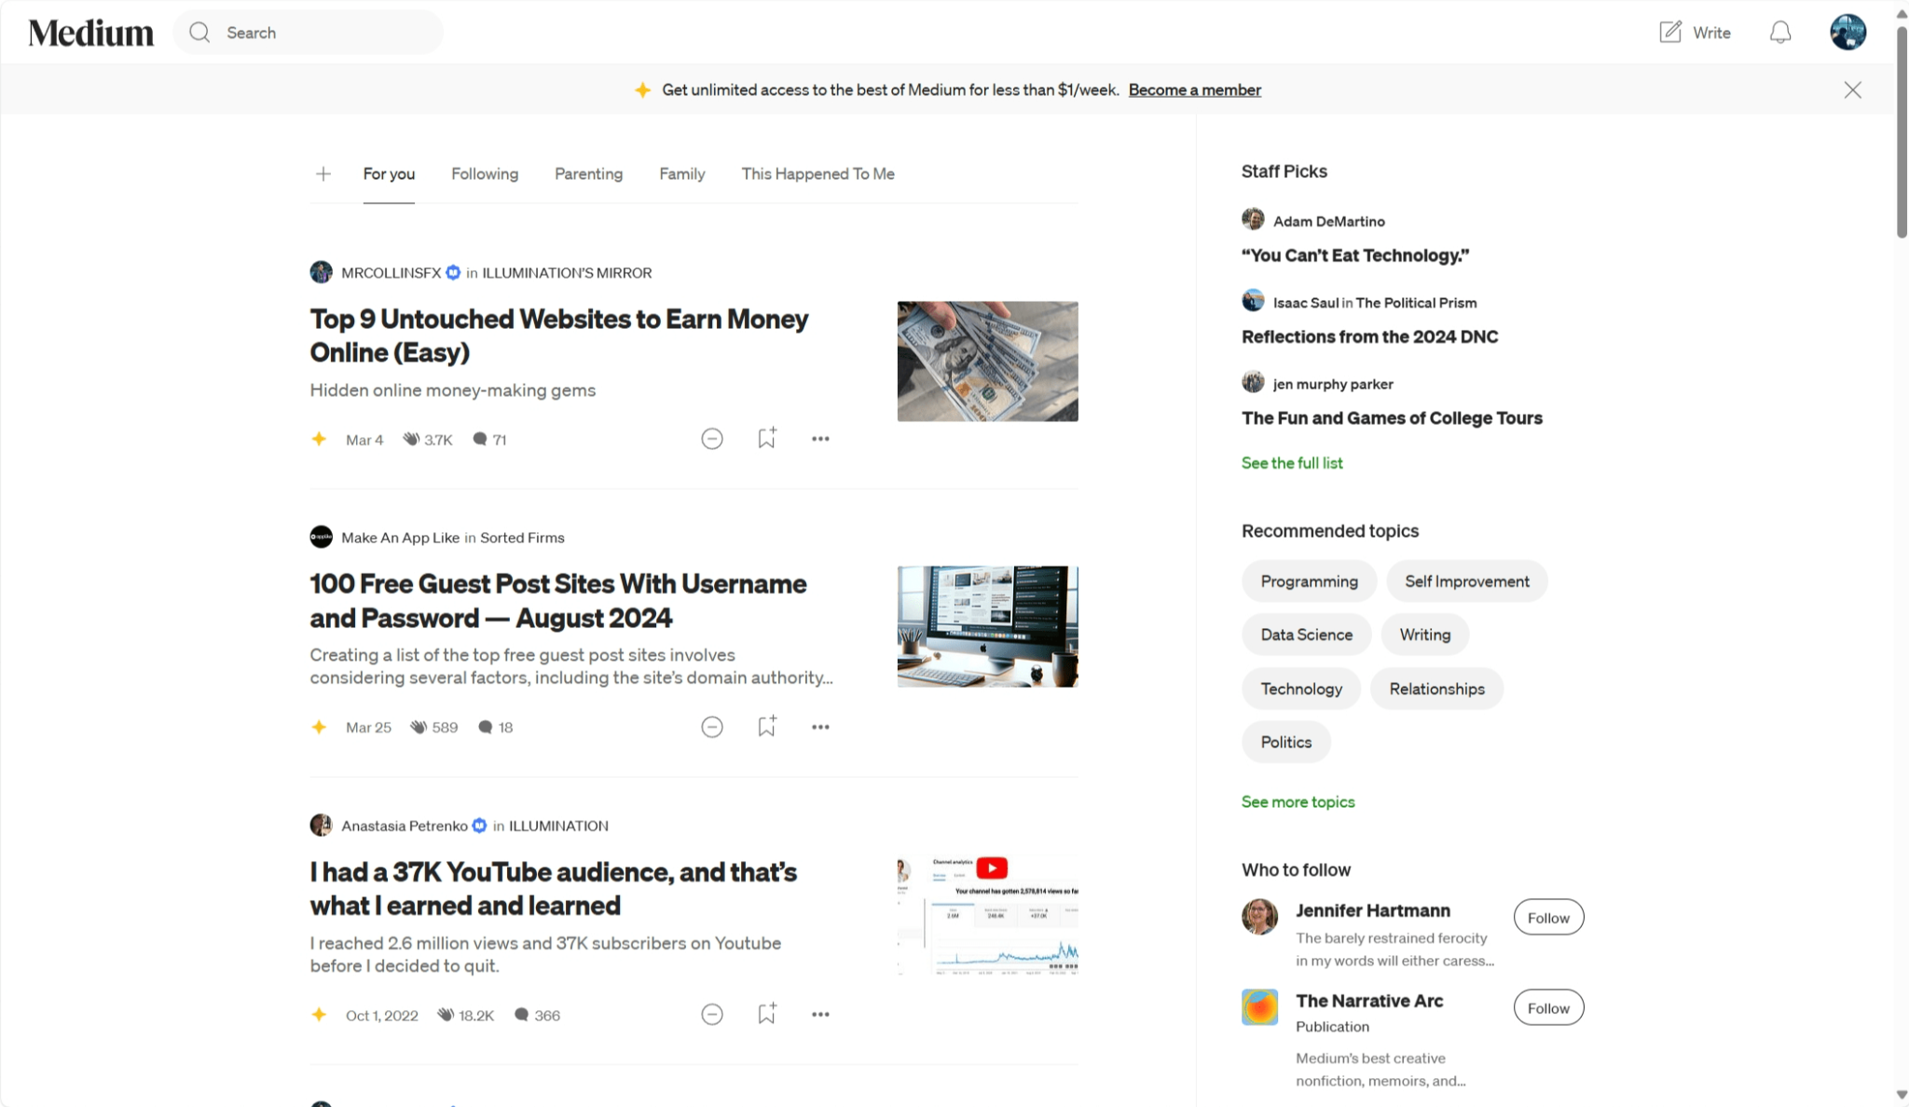The height and width of the screenshot is (1107, 1909).
Task: Click the Become a member link
Action: (x=1194, y=89)
